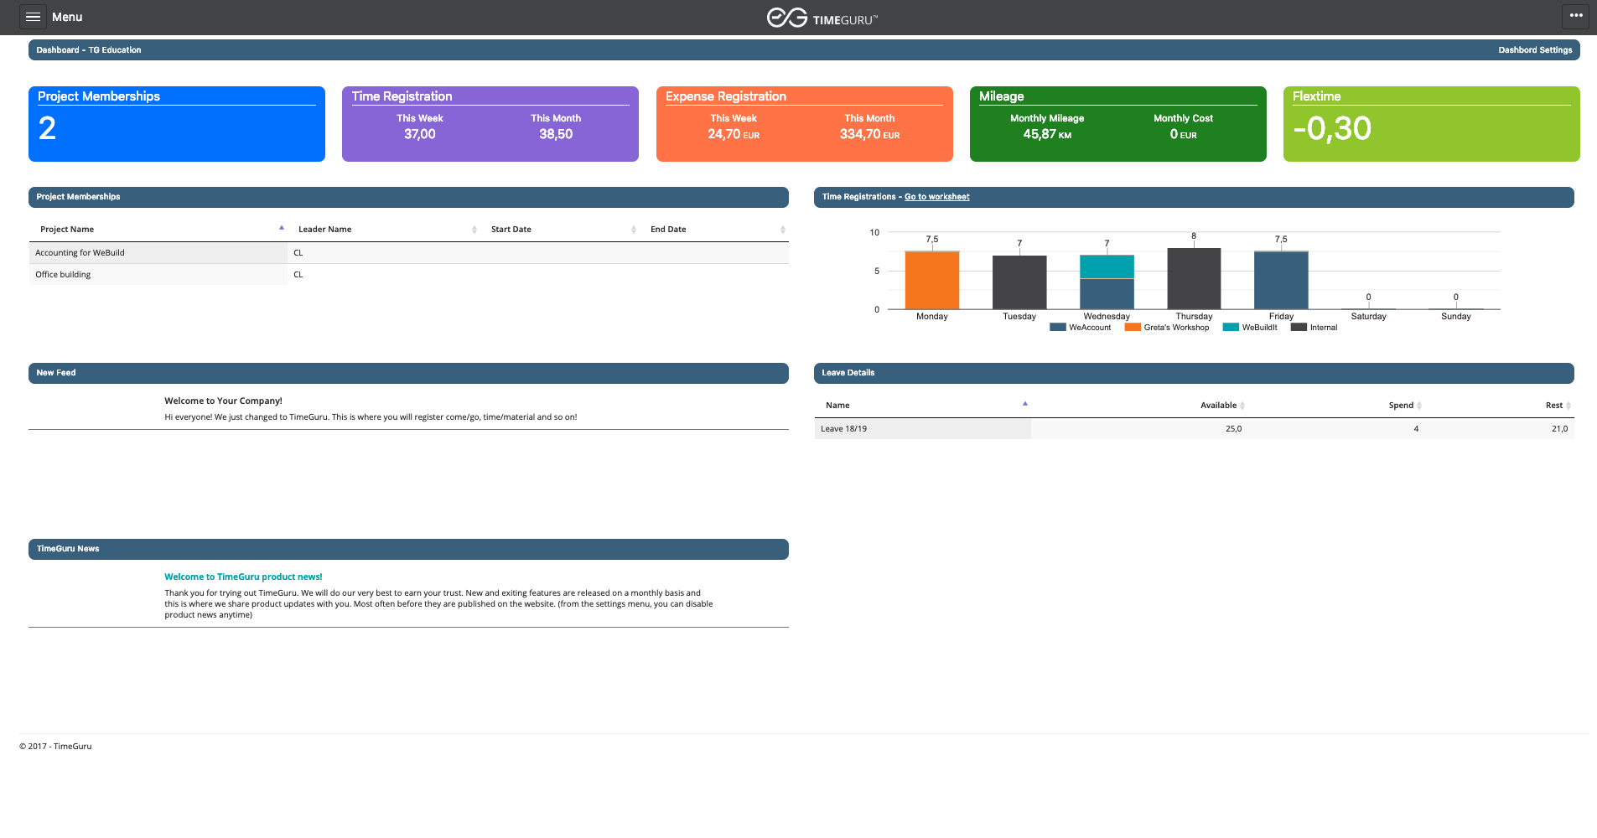Click Monthly Mileage value 45,87 KM
This screenshot has width=1597, height=838.
coord(1047,134)
